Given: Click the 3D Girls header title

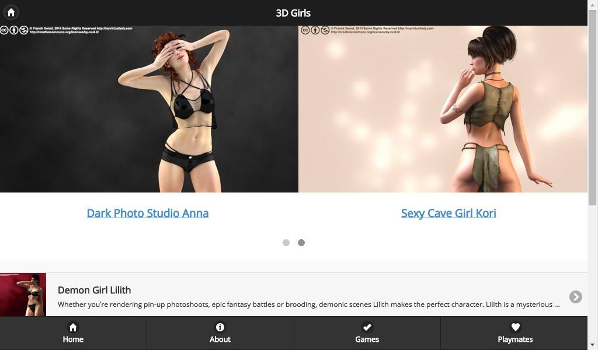Looking at the screenshot, I should pos(293,13).
